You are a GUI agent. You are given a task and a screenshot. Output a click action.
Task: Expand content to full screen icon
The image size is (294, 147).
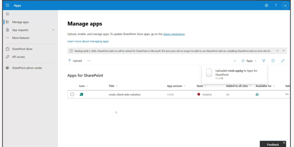click(283, 61)
